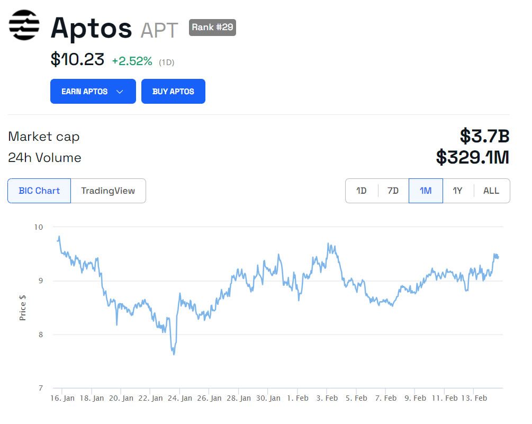Select the ALL time range
Image resolution: width=532 pixels, height=424 pixels.
[491, 191]
